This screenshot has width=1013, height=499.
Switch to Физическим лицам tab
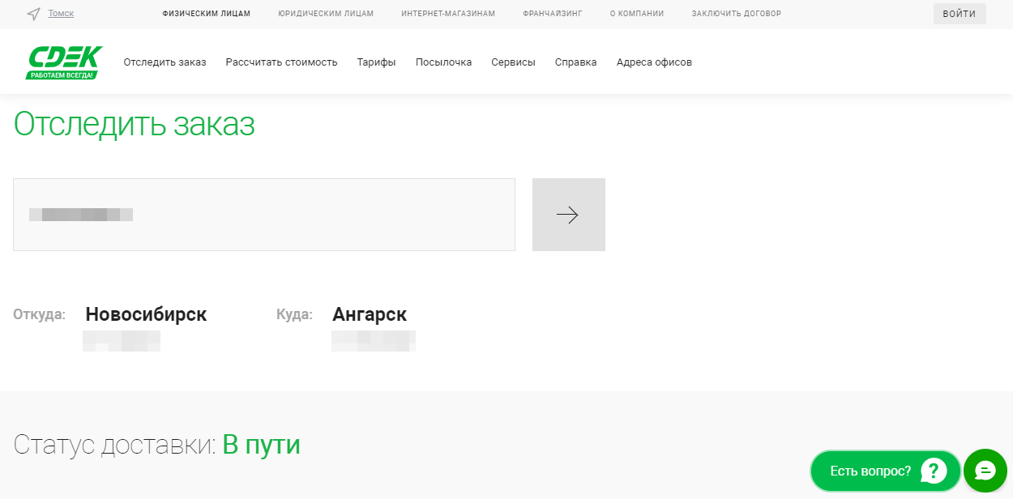206,14
